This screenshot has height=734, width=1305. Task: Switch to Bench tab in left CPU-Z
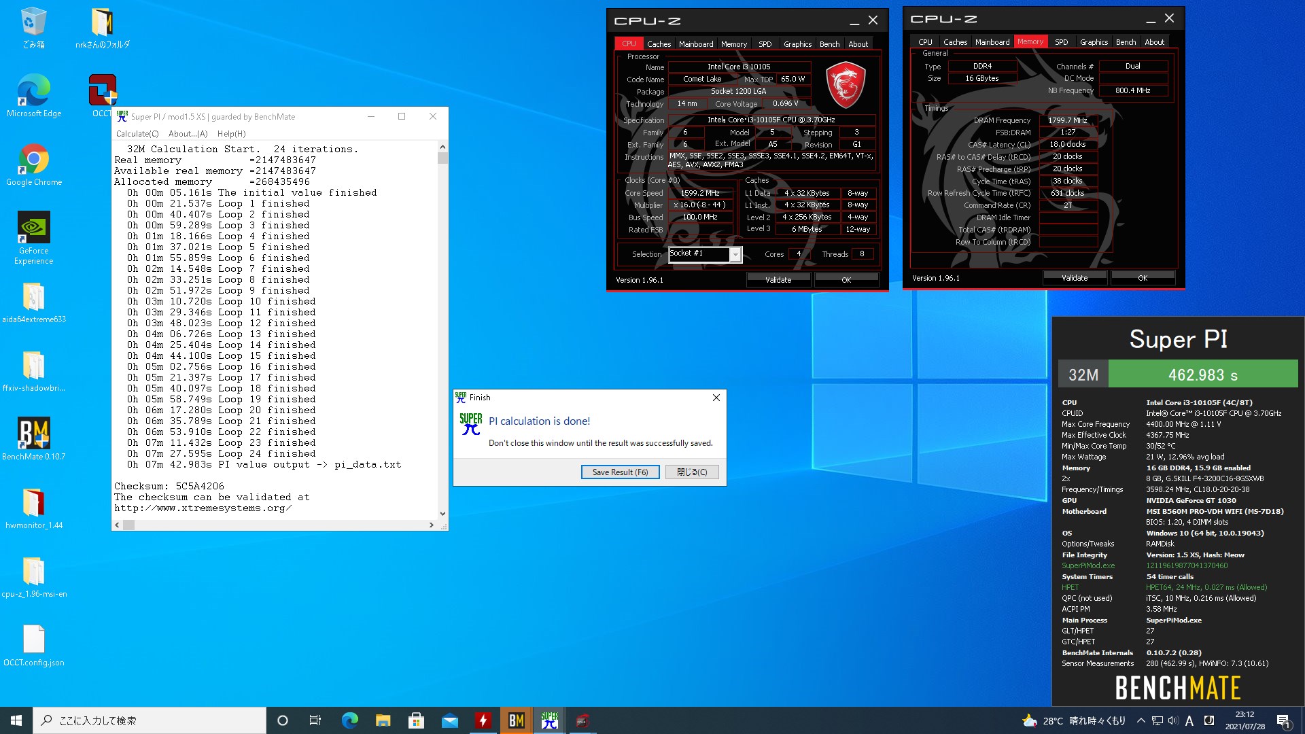click(x=829, y=43)
